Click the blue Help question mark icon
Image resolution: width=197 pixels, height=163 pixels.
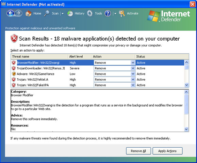pos(108,13)
